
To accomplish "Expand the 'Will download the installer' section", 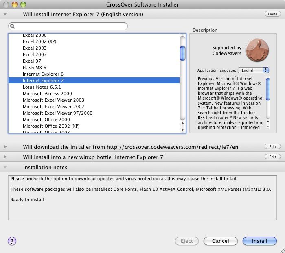I will tap(5, 146).
